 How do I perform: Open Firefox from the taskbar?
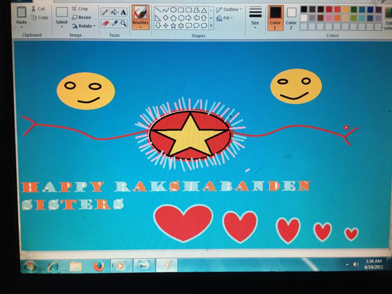pos(98,265)
